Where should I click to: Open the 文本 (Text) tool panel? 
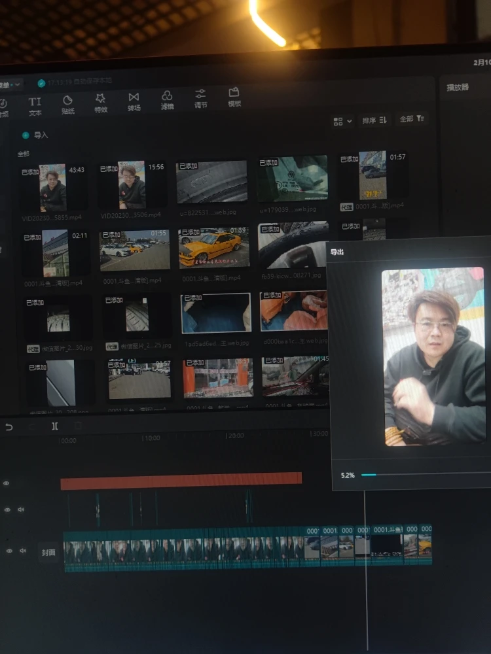35,106
